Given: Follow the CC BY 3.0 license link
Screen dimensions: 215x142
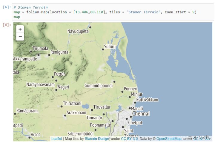Looking at the screenshot, I should [x=130, y=139].
